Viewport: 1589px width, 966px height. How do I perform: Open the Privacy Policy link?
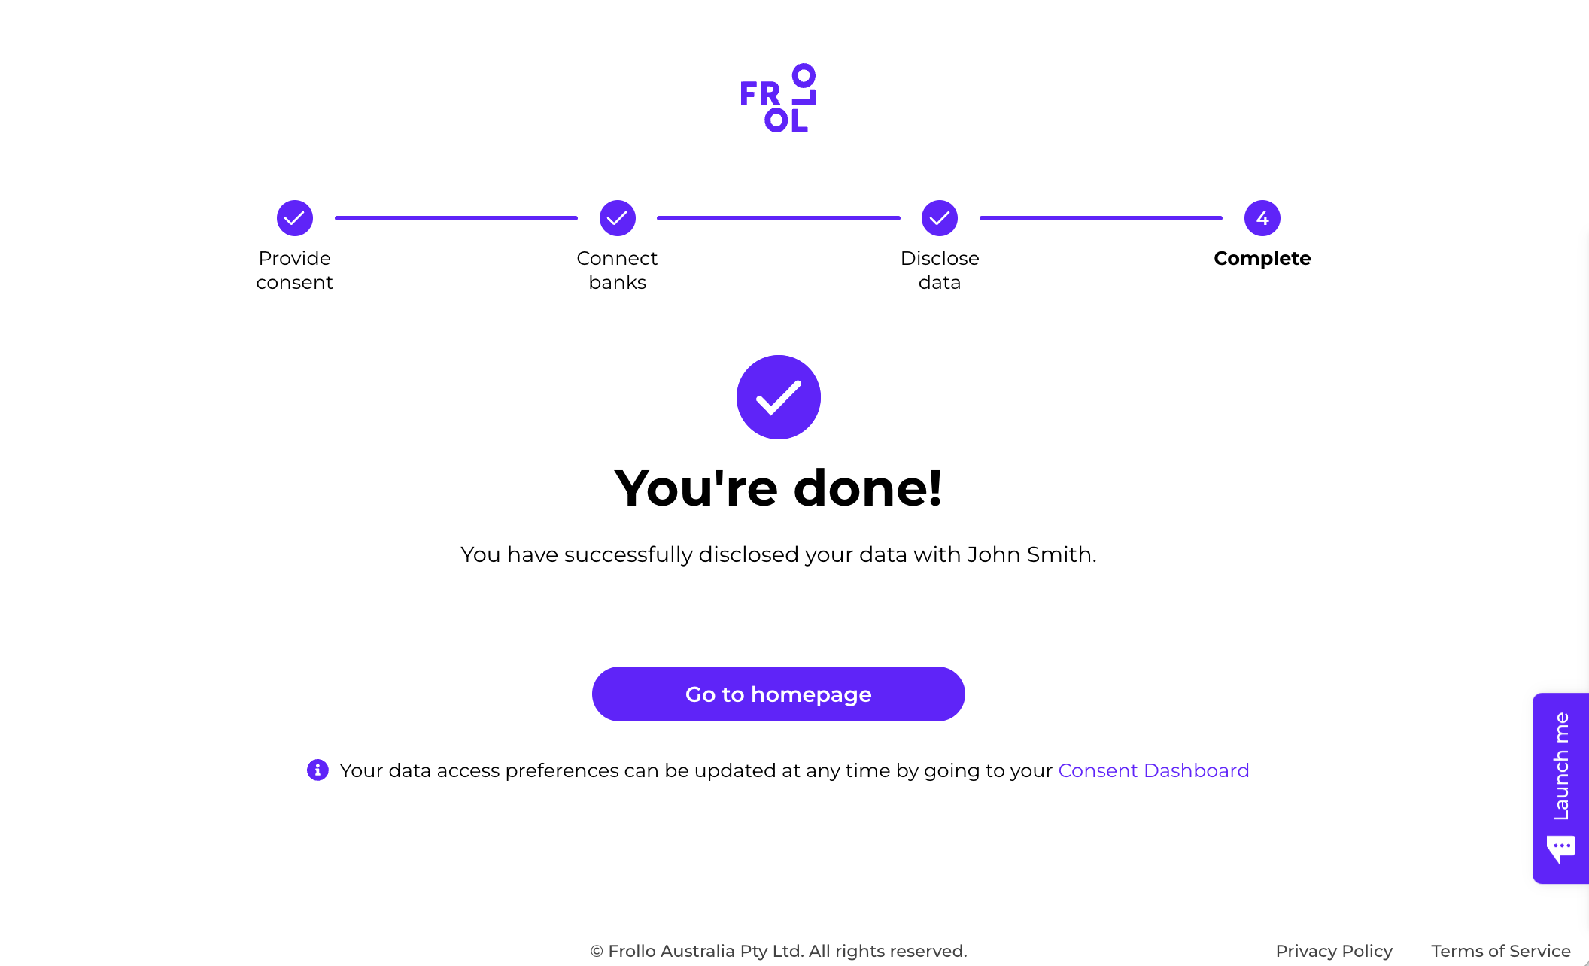pos(1334,951)
